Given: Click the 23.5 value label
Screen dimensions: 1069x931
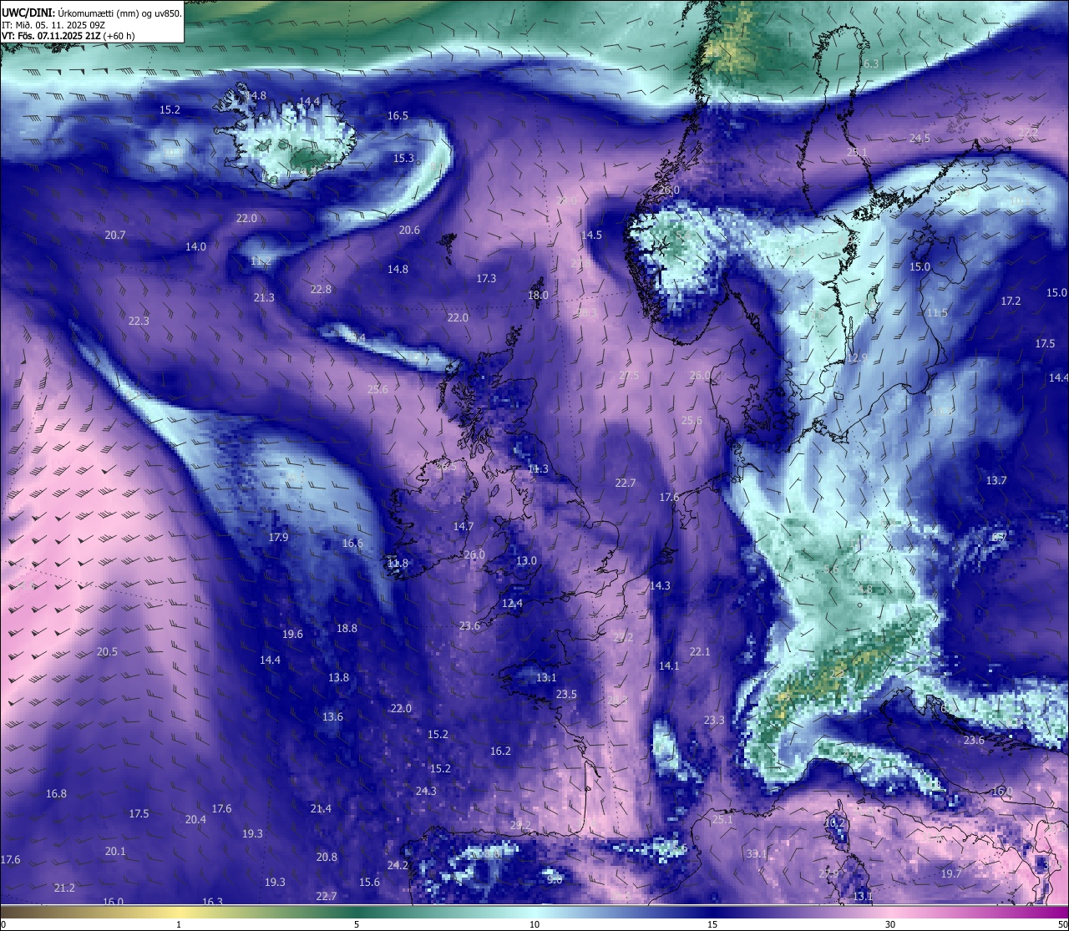Looking at the screenshot, I should (x=566, y=695).
